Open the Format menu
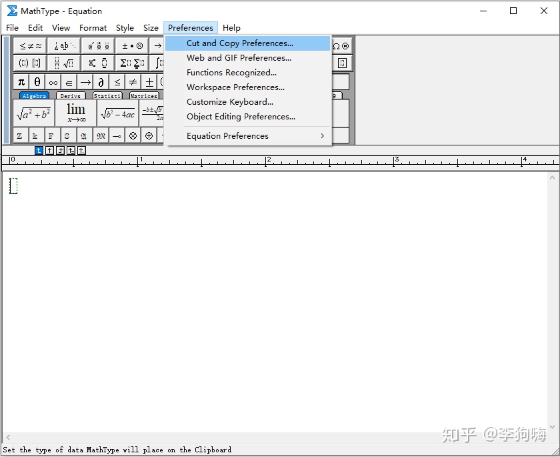Screen dimensions: 560x457 point(93,28)
